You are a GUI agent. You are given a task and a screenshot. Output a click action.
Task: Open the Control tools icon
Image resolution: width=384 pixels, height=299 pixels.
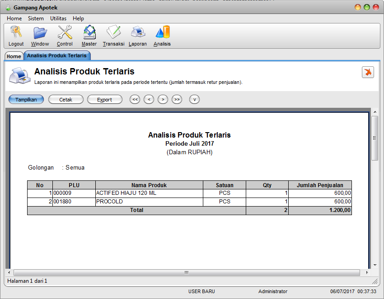point(65,32)
